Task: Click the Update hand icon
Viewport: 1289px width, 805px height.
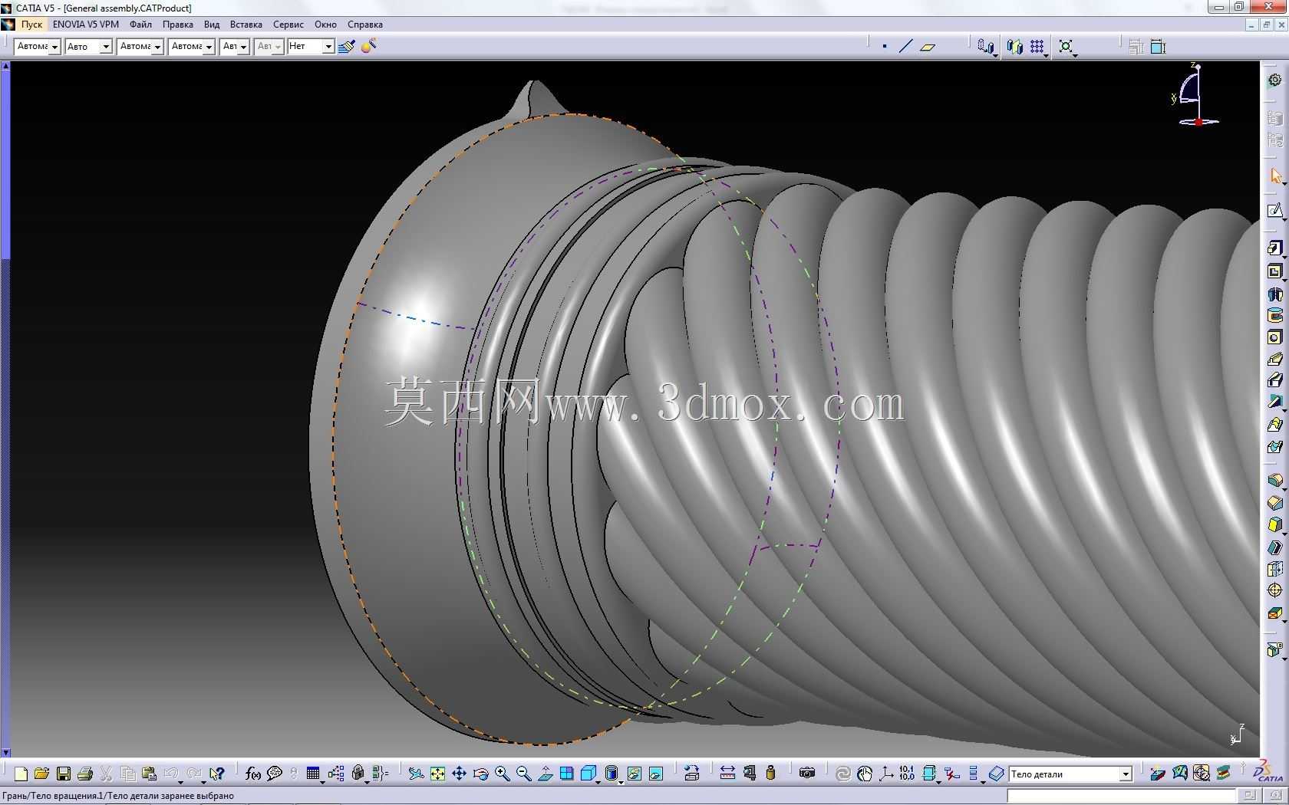Action: 865,774
